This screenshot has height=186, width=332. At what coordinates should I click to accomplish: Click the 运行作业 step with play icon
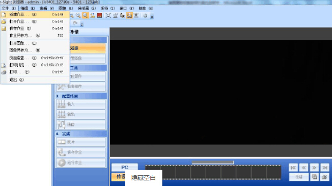(80, 163)
